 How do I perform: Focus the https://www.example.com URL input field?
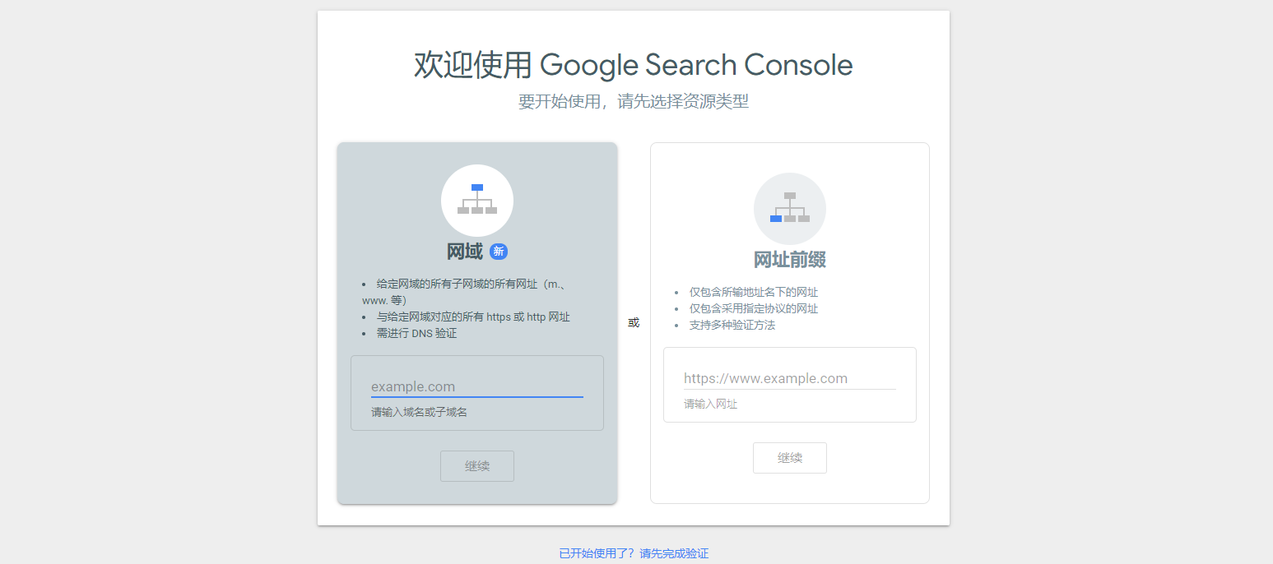tap(790, 378)
